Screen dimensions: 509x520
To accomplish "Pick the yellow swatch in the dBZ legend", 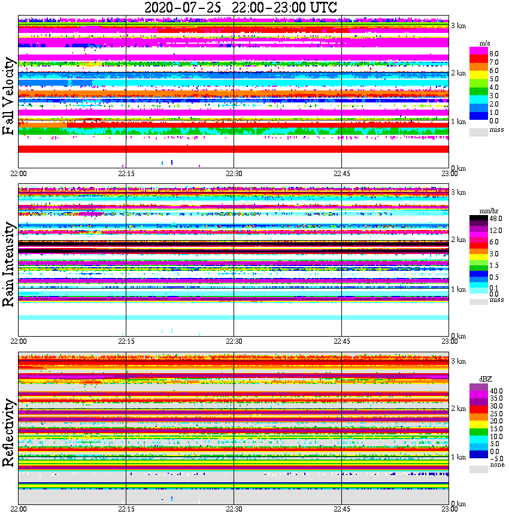I will coord(478,425).
